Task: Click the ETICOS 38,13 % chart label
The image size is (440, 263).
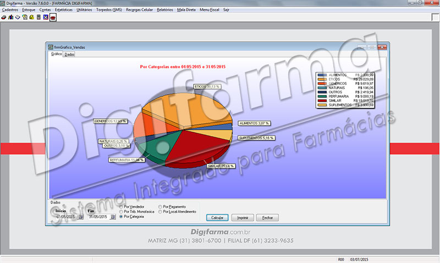Action: point(207,87)
